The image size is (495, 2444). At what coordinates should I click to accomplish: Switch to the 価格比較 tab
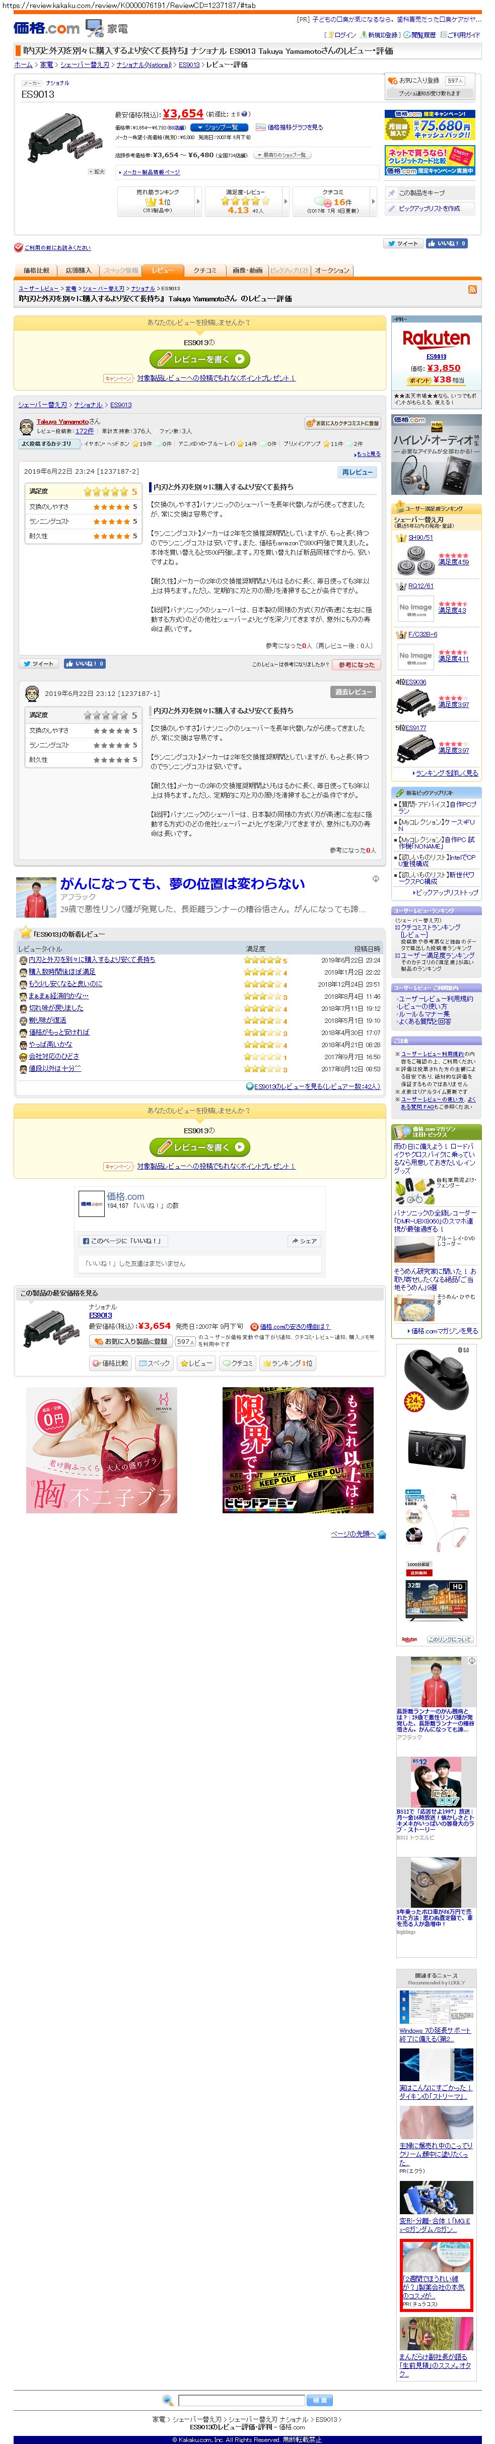(x=37, y=271)
